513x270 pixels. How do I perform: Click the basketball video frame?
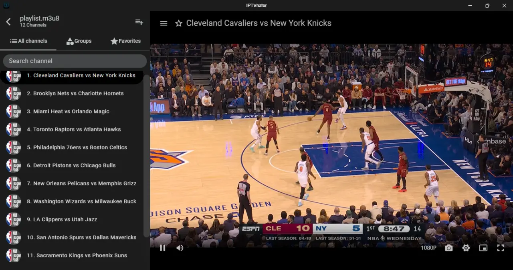point(331,146)
